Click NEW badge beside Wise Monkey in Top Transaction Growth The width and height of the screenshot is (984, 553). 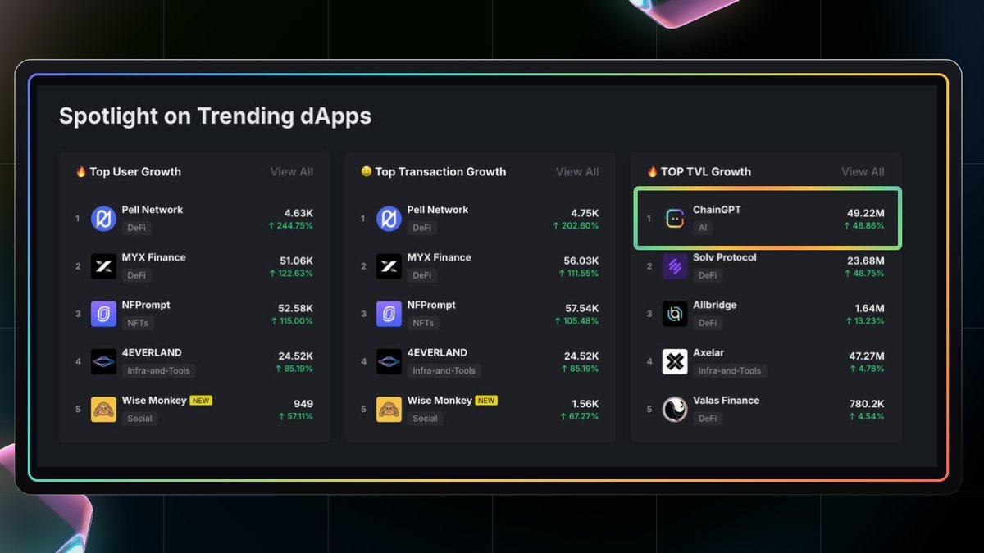tap(486, 401)
